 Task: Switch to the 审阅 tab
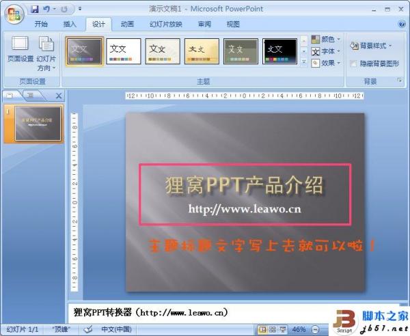click(204, 25)
